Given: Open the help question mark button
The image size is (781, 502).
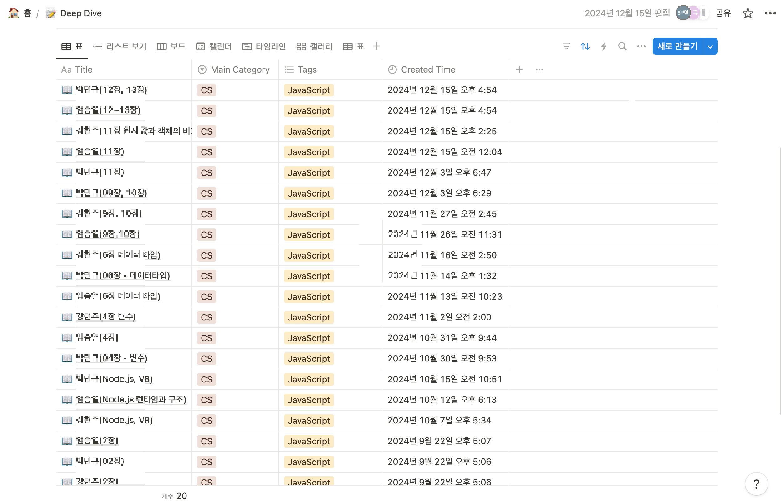Looking at the screenshot, I should pos(756,484).
